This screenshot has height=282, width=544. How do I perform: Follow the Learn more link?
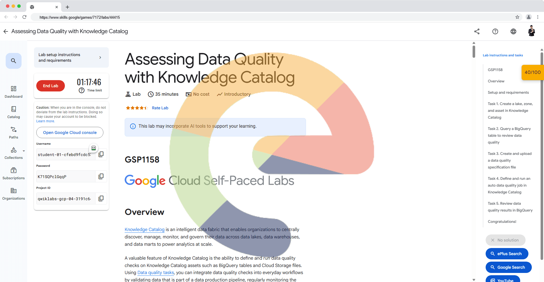tap(45, 121)
